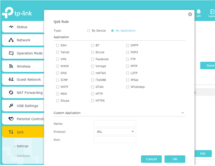Open the QoS Database submenu
Screen dimensions: 215x166
[23, 156]
